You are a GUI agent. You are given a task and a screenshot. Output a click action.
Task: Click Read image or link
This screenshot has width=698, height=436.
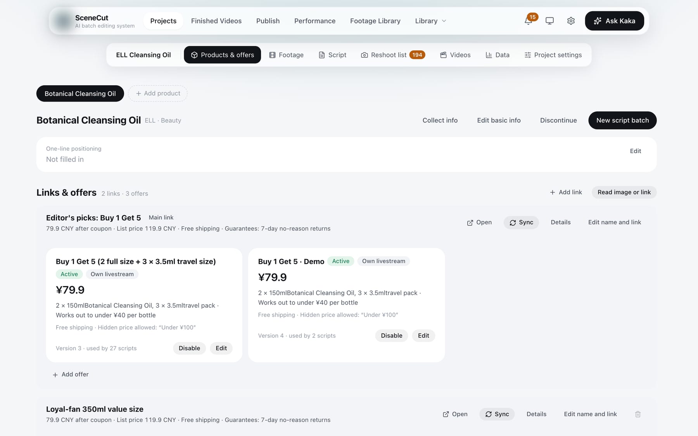(624, 192)
